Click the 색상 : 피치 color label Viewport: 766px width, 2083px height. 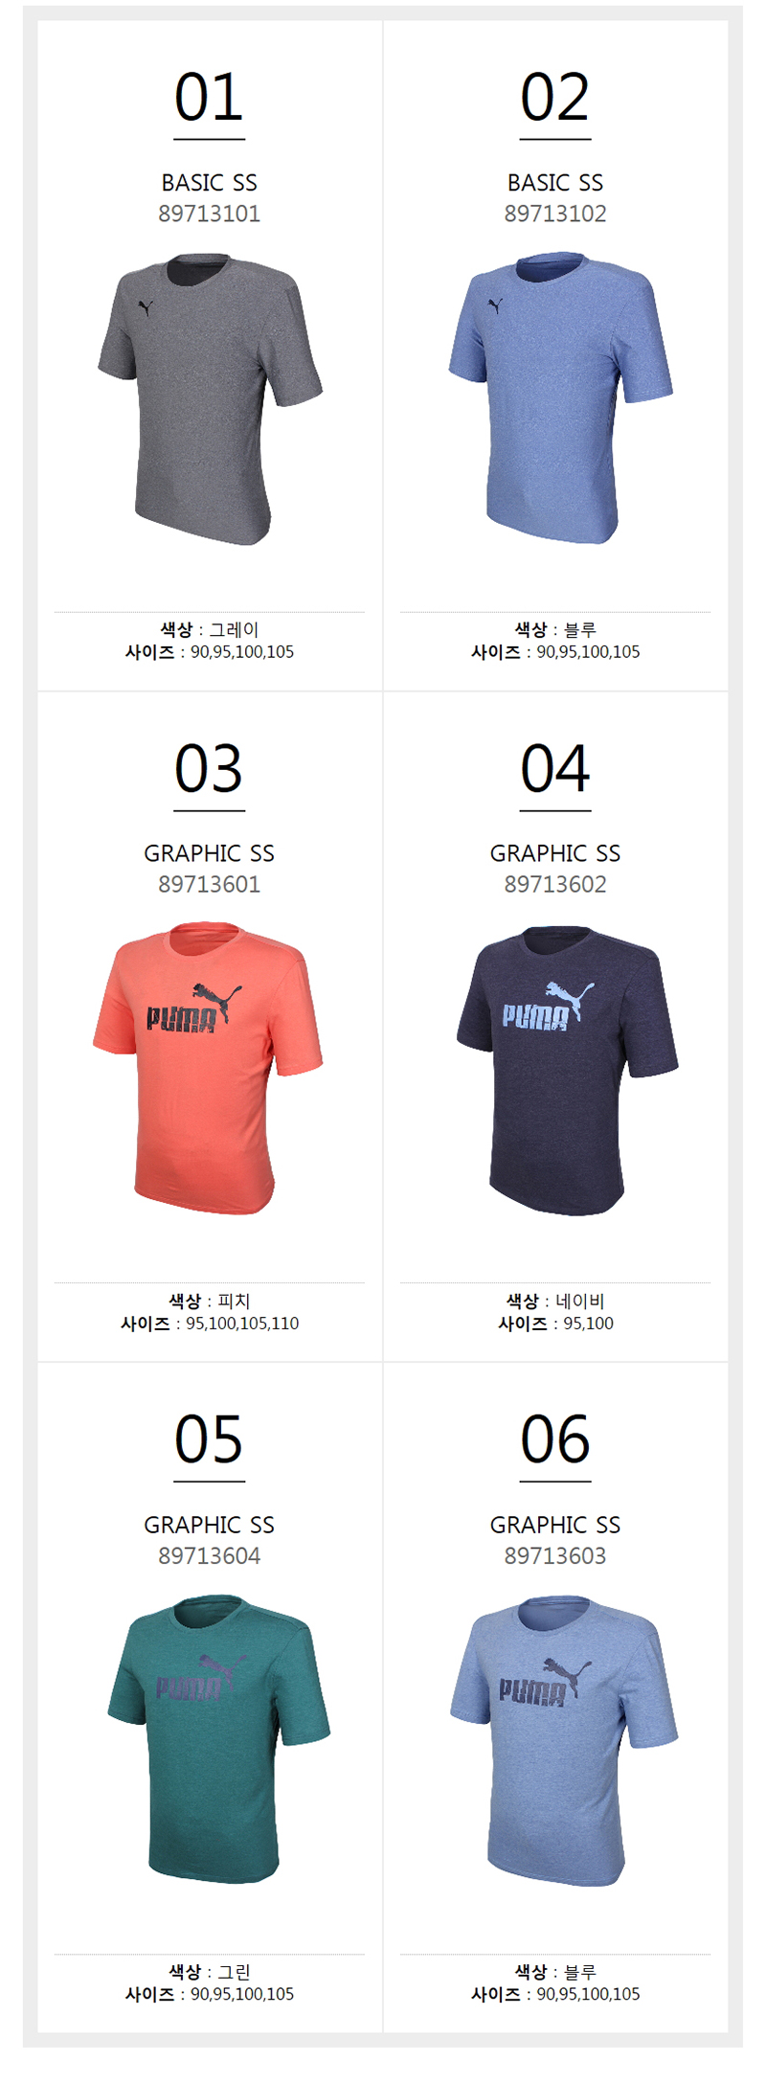tap(210, 1301)
